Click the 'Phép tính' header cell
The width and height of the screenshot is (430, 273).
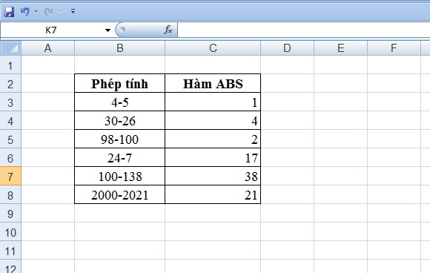click(x=119, y=83)
